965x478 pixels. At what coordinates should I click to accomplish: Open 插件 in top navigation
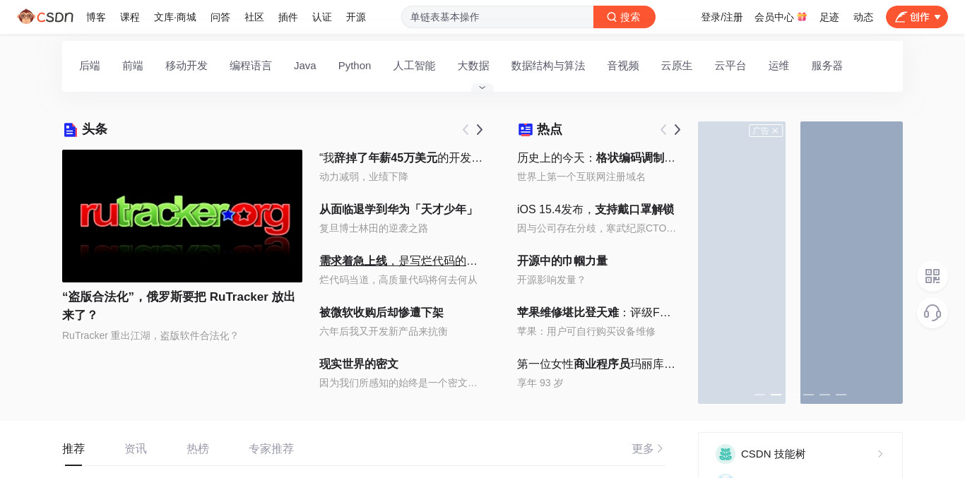point(288,17)
